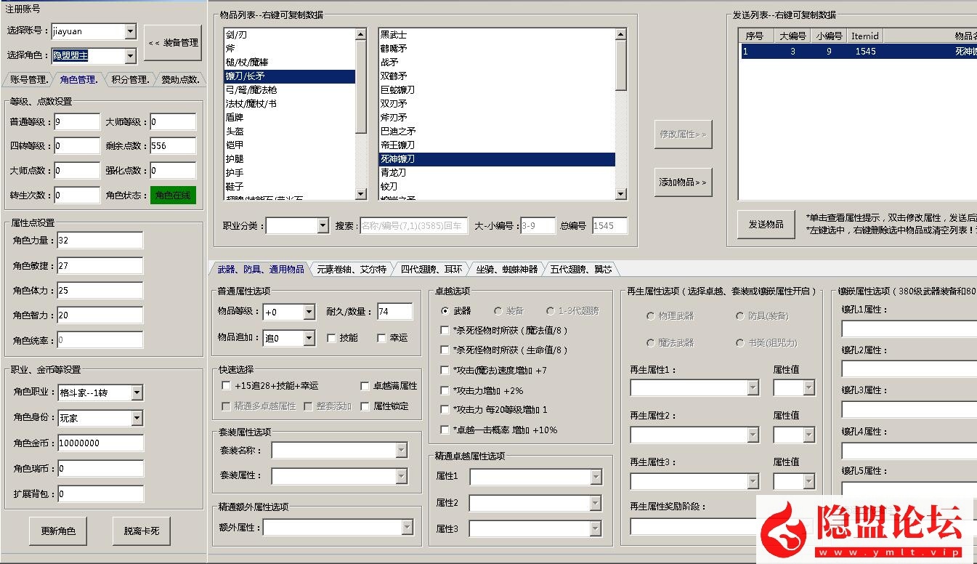The image size is (977, 564).
Task: Check the 属性锁定 box
Action: tap(365, 406)
